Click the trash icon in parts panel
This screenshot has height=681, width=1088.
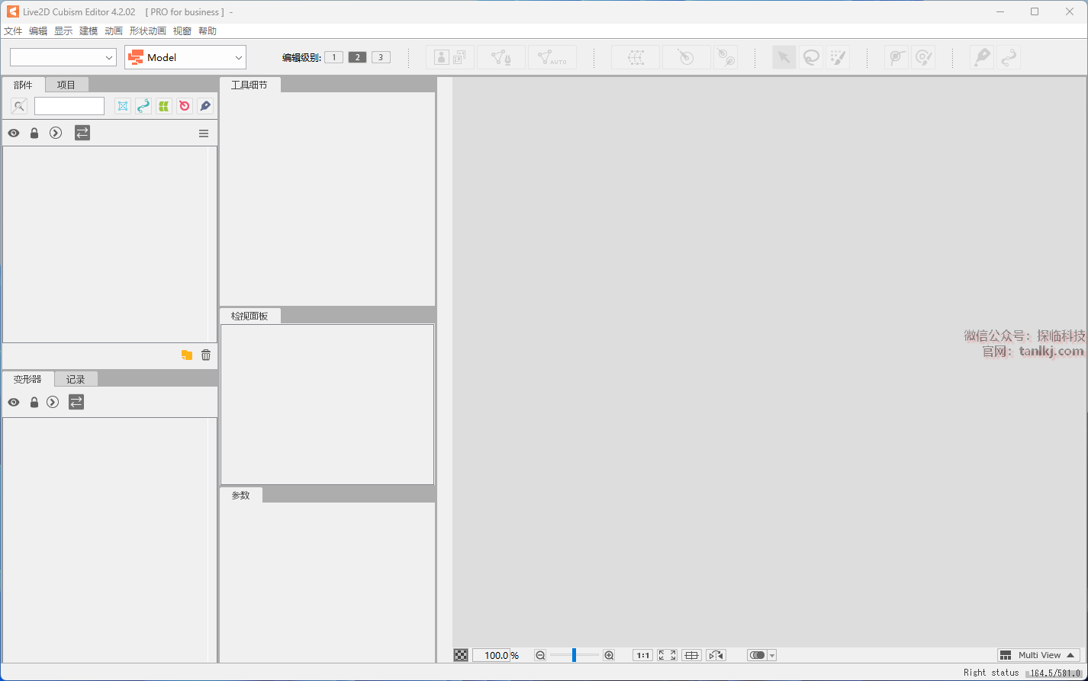[x=206, y=355]
